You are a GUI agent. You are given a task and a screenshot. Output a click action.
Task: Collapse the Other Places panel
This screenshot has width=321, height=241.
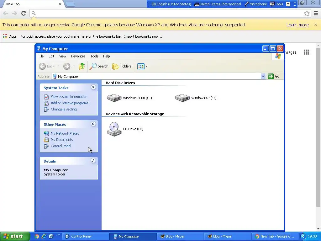93,124
